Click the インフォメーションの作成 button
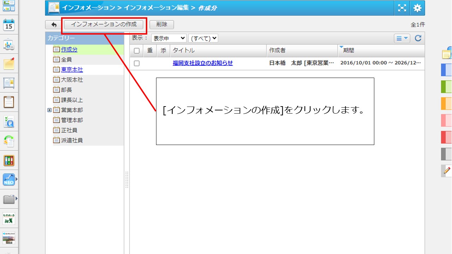Viewport: 452px width, 254px height. pos(104,24)
